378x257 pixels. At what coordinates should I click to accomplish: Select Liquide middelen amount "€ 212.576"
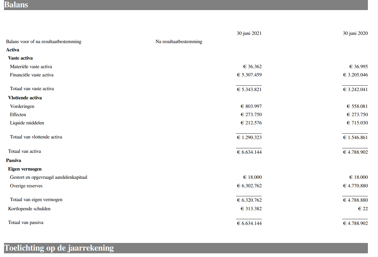pos(251,123)
